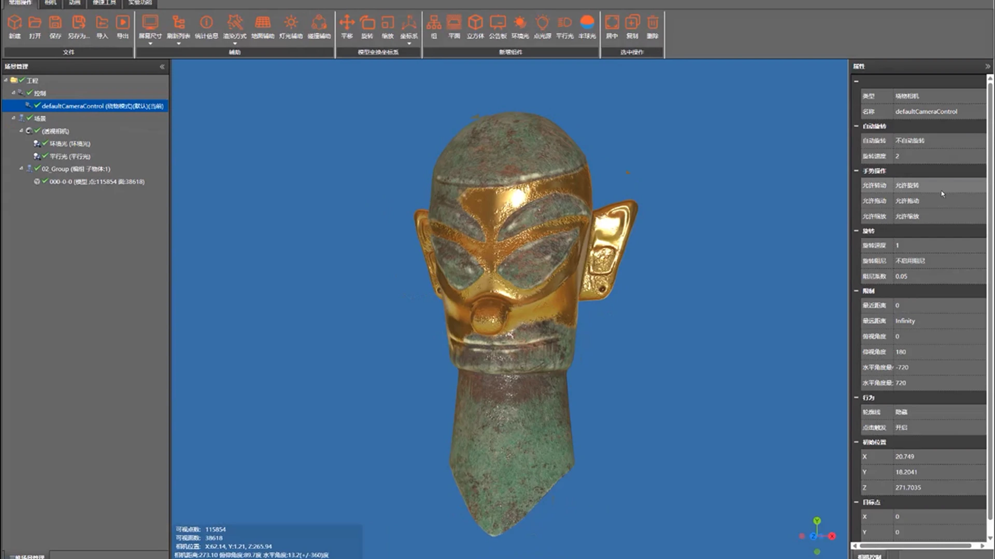Screen dimensions: 995x559
Task: Open the 屏幕尺寸 dropdown arrow
Action: pyautogui.click(x=150, y=44)
